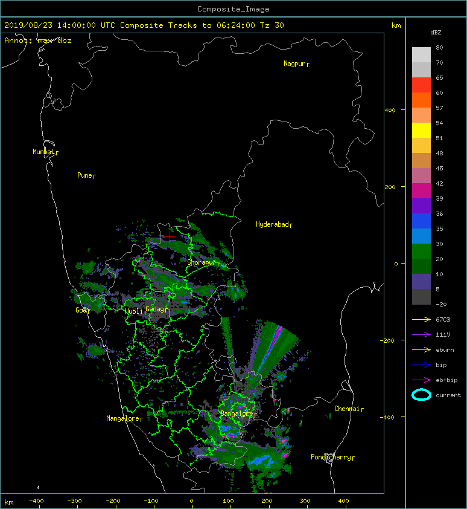This screenshot has height=509, width=467.
Task: Click the yellow 67CB arrow legend icon
Action: pyautogui.click(x=421, y=320)
